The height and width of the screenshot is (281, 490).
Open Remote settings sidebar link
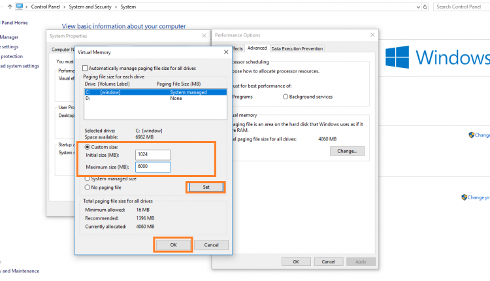(9, 46)
